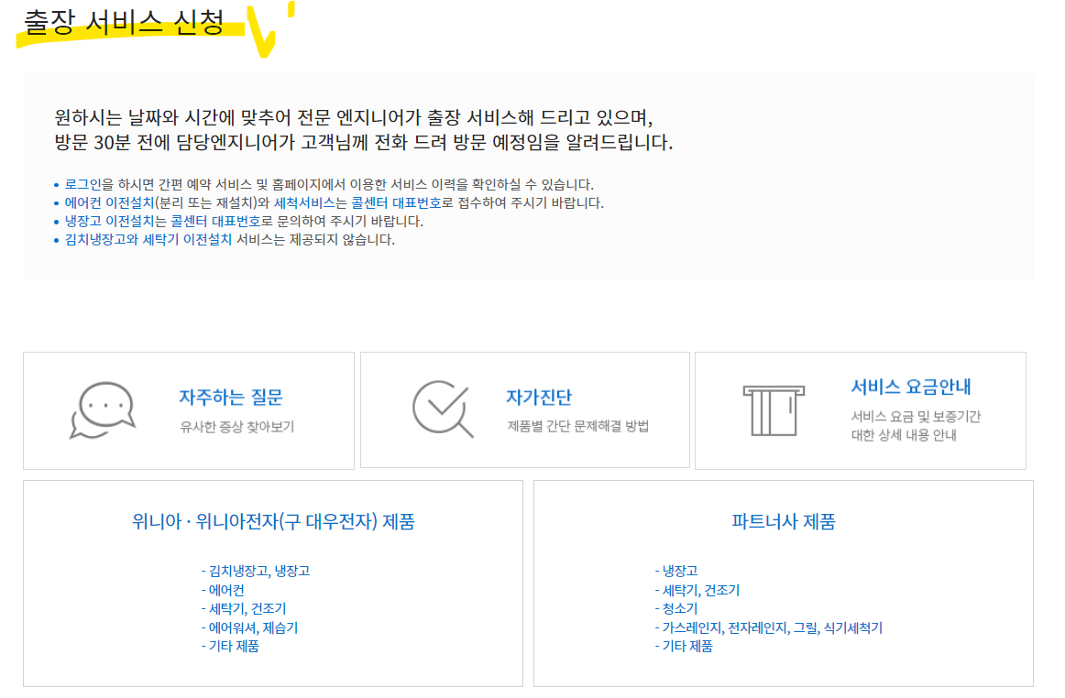This screenshot has height=698, width=1065.
Task: Click the card payment icon for 서비스 요금안내
Action: click(774, 410)
